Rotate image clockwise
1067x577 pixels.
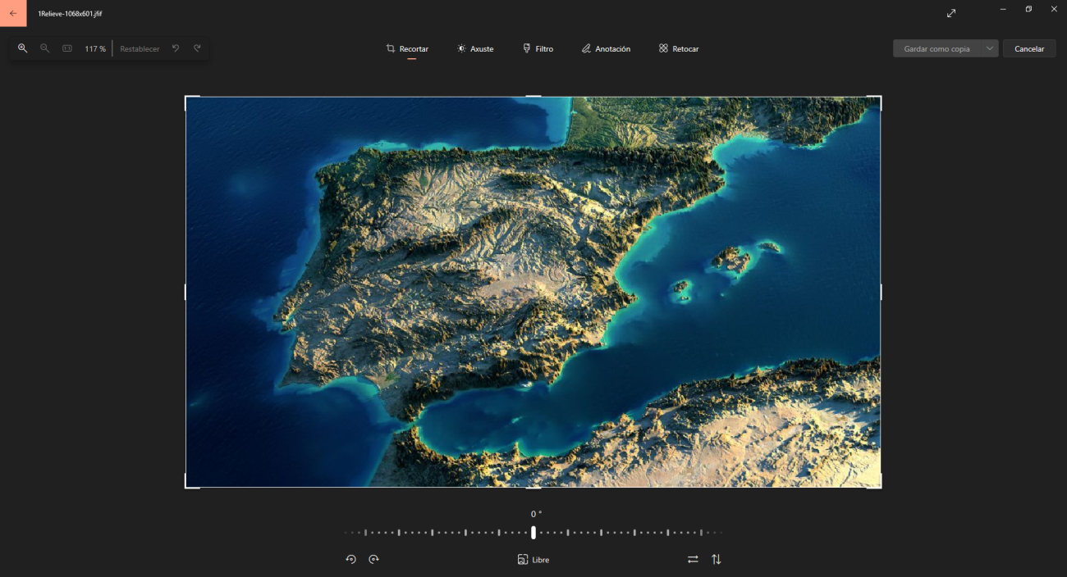coord(373,559)
